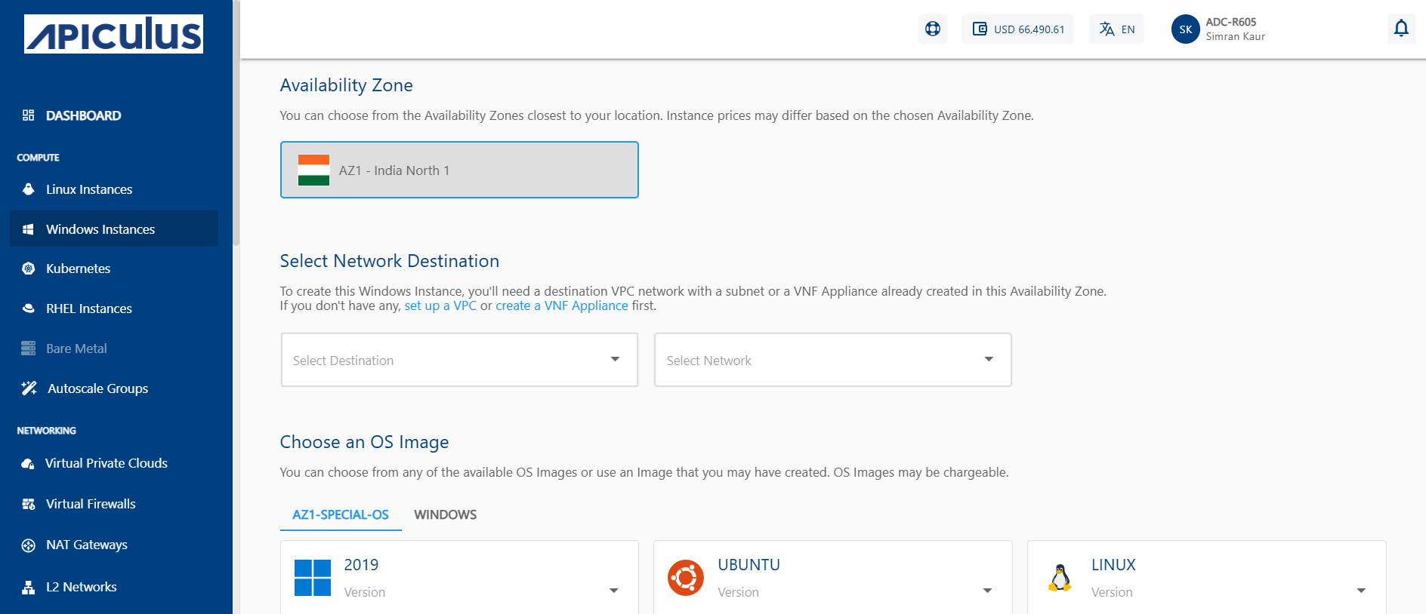Expand the Select Destination dropdown
This screenshot has height=614, width=1426.
click(459, 360)
